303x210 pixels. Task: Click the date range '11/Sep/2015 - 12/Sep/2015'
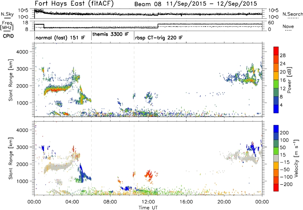(212, 4)
